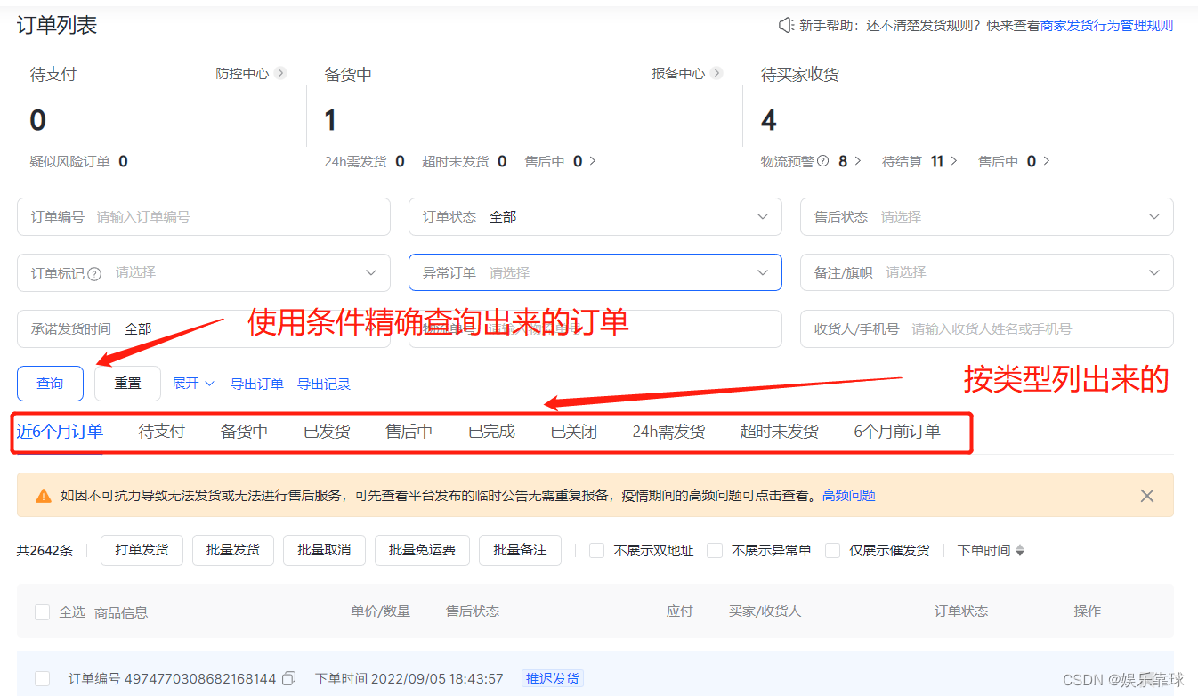Switch to the 待支付 tab
The width and height of the screenshot is (1198, 696).
point(162,432)
